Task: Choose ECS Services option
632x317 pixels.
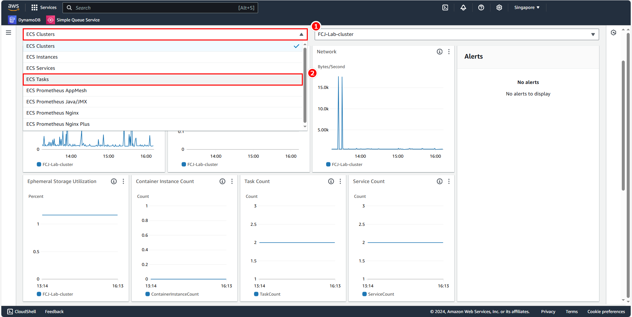Action: point(163,68)
